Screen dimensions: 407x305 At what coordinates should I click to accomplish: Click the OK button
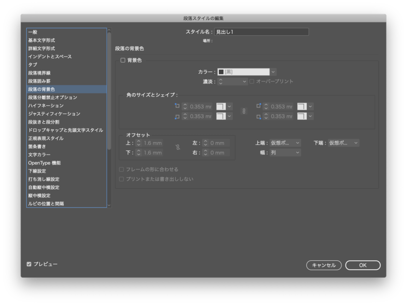point(363,265)
